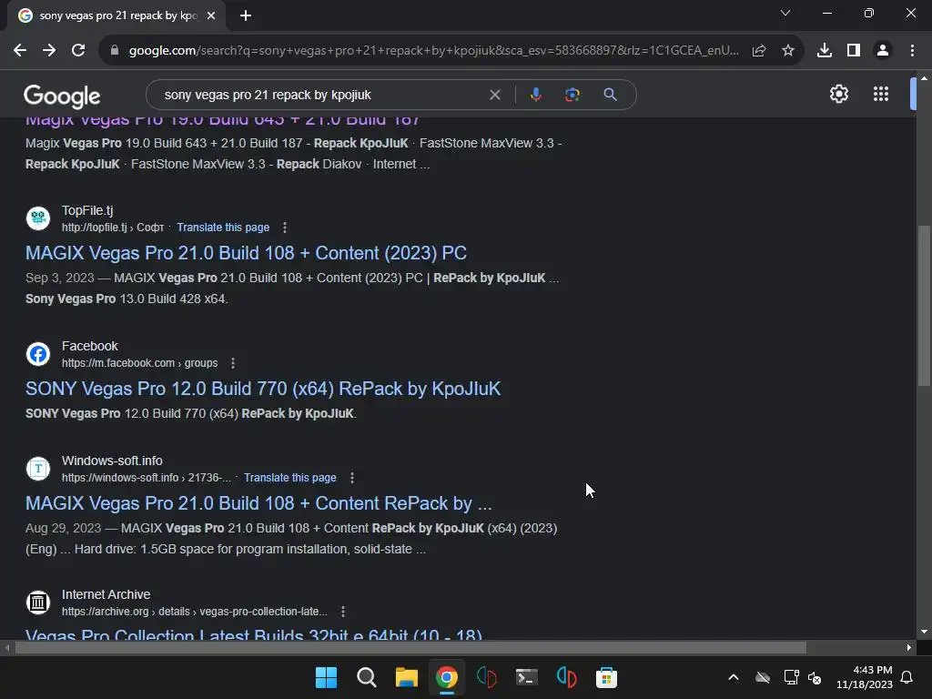932x699 pixels.
Task: Open more options for Internet Archive result
Action: (x=343, y=612)
